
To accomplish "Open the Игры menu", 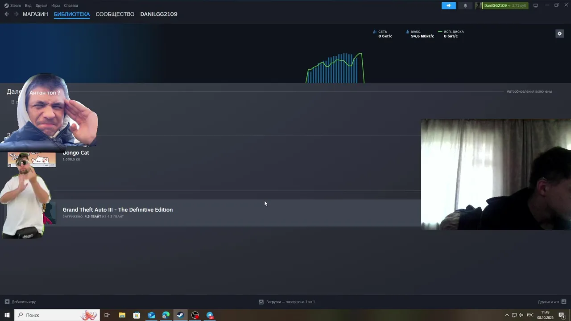I will tap(55, 5).
